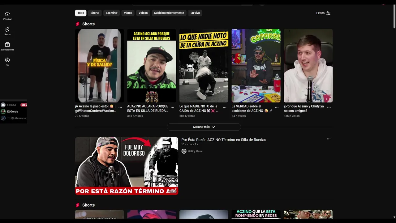The height and width of the screenshot is (223, 396).
Task: Click T5 Manzana's avatar in overlay
Action: 3,118
